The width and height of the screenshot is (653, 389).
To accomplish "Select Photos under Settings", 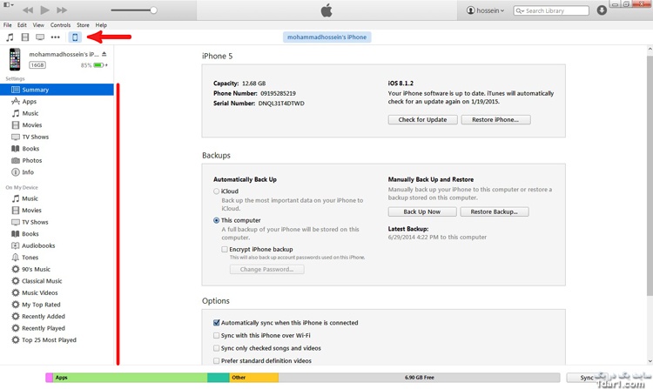I will 57,160.
